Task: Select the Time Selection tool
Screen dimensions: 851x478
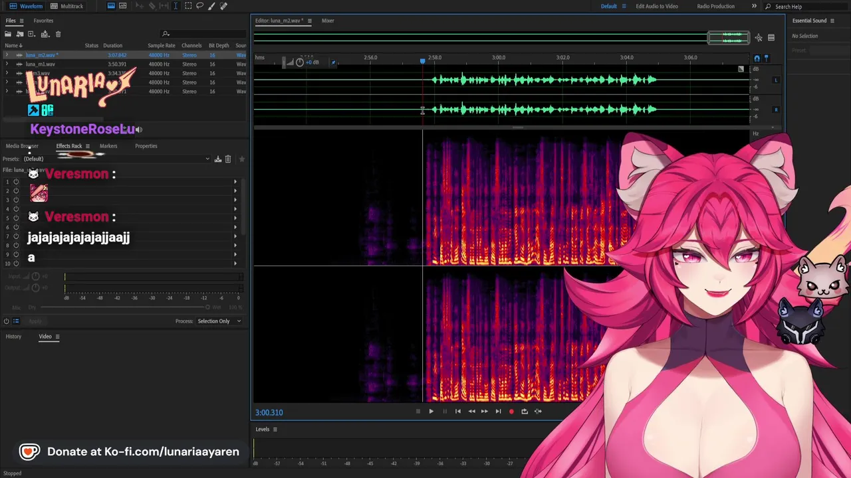Action: pyautogui.click(x=176, y=6)
